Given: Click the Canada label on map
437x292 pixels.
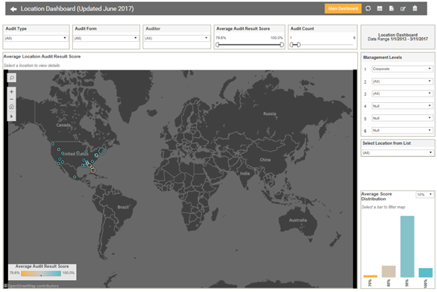Looking at the screenshot, I should (63, 125).
